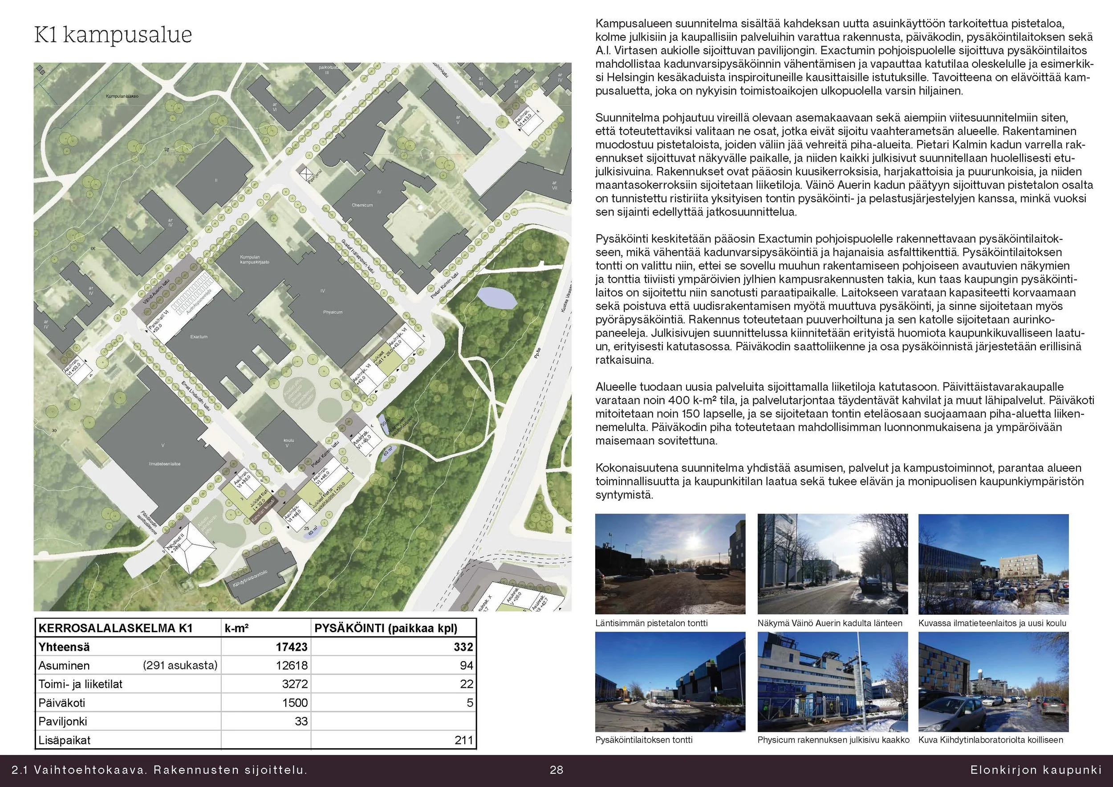Click the Päiväkoti area value 1500
This screenshot has height=787, width=1113.
click(x=295, y=703)
